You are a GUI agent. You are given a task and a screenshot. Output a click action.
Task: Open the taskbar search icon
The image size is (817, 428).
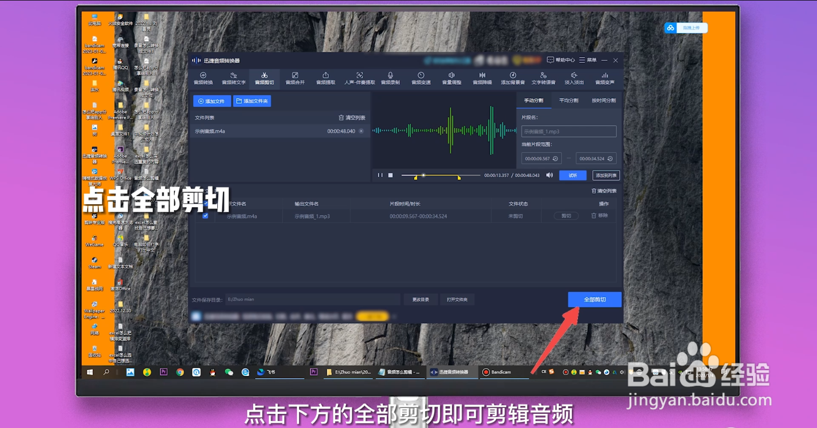click(106, 372)
